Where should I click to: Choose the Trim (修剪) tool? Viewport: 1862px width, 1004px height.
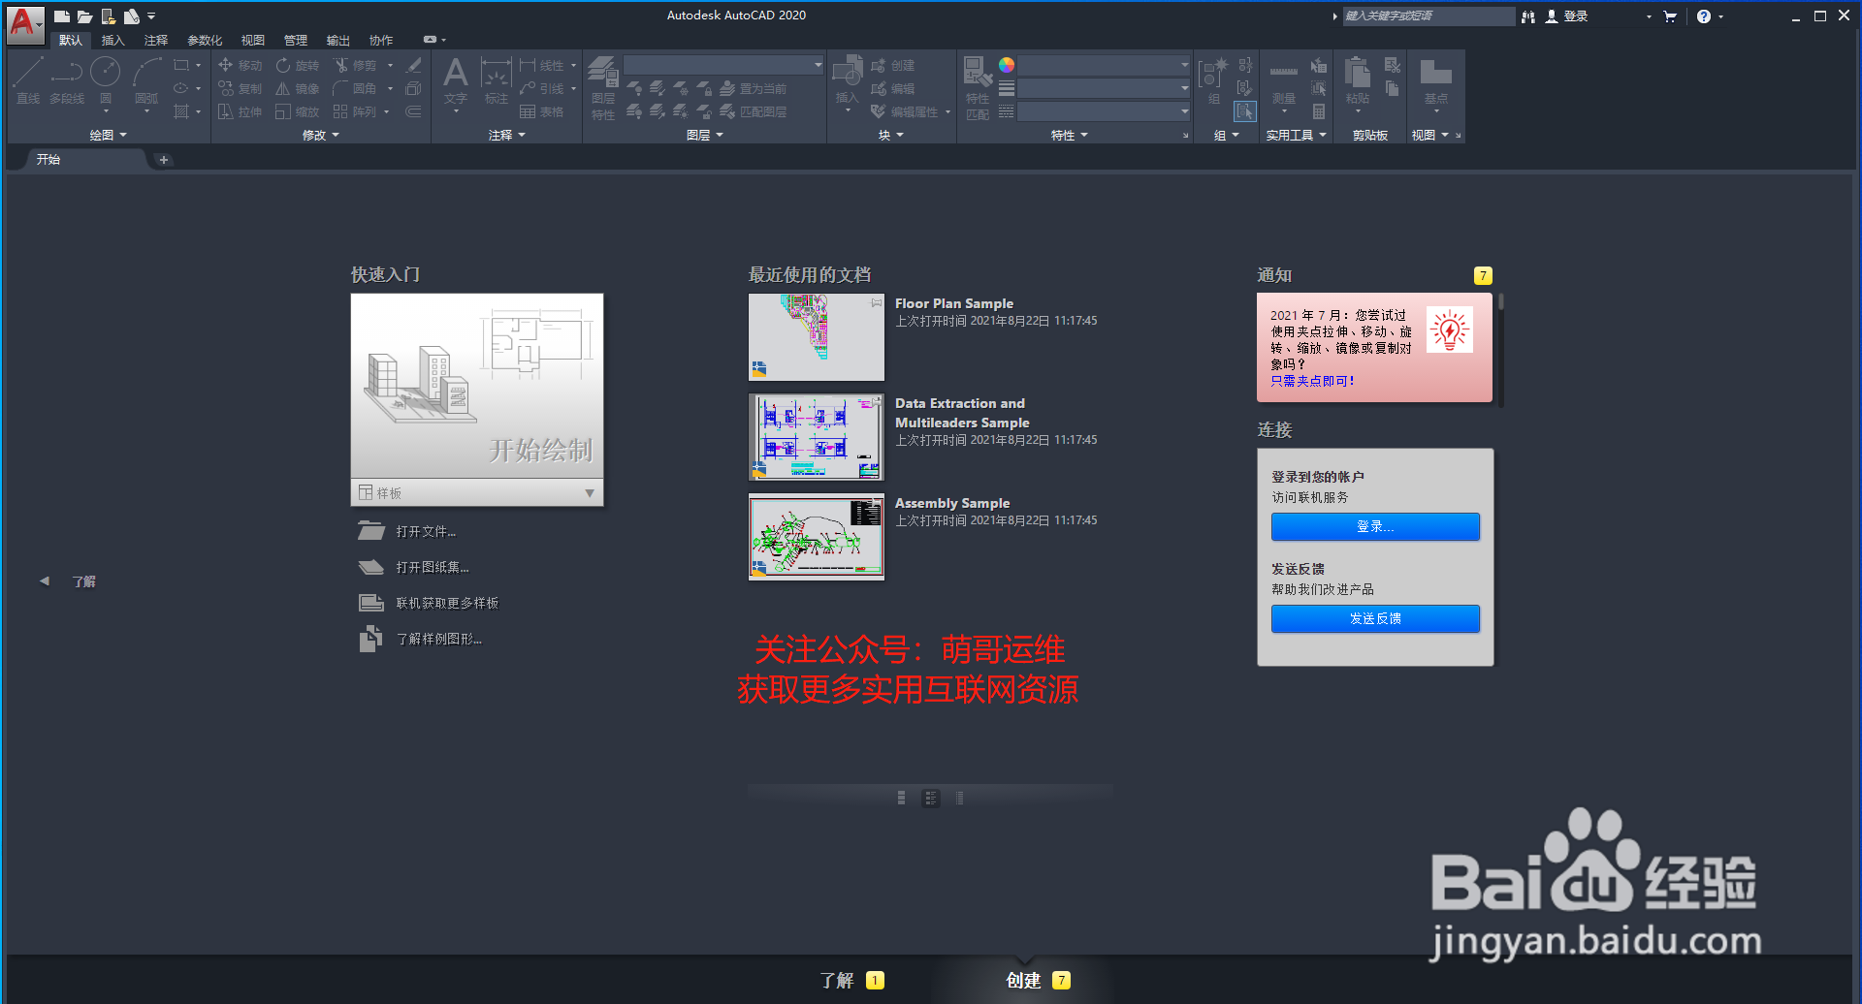(355, 65)
